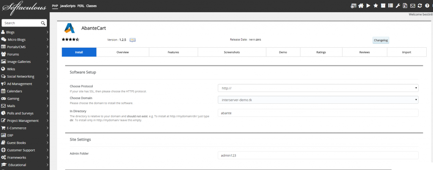Click the Welcome bestinli text
433x170 pixels.
click(421, 14)
